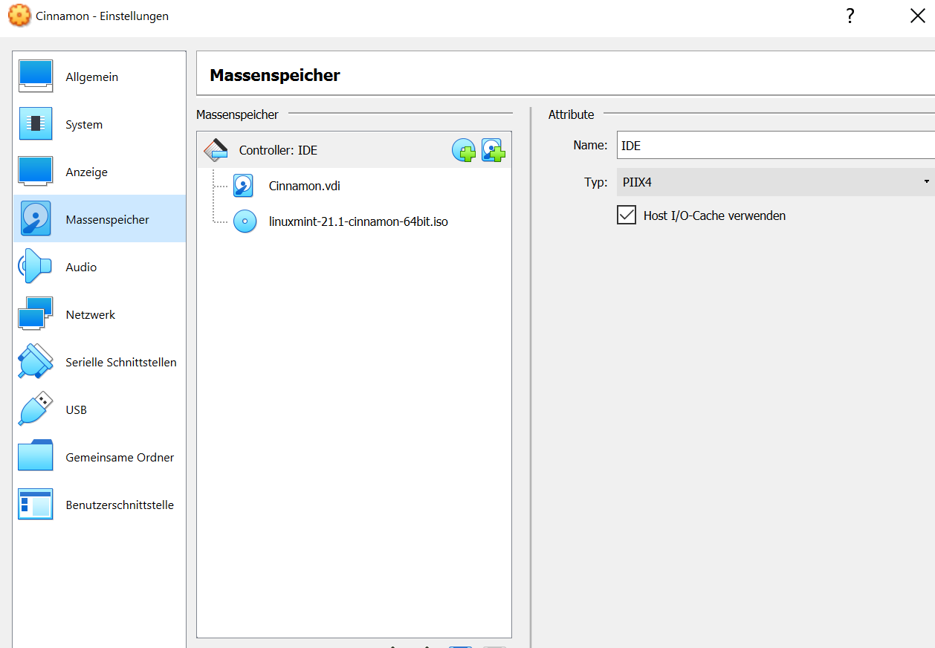Click the Netzwerk dual-monitor icon
Viewport: 935px width, 648px height.
[36, 314]
